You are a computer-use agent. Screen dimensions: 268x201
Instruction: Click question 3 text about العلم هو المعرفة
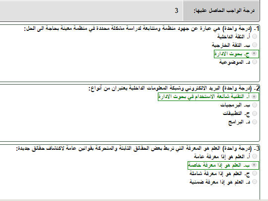click(138, 148)
